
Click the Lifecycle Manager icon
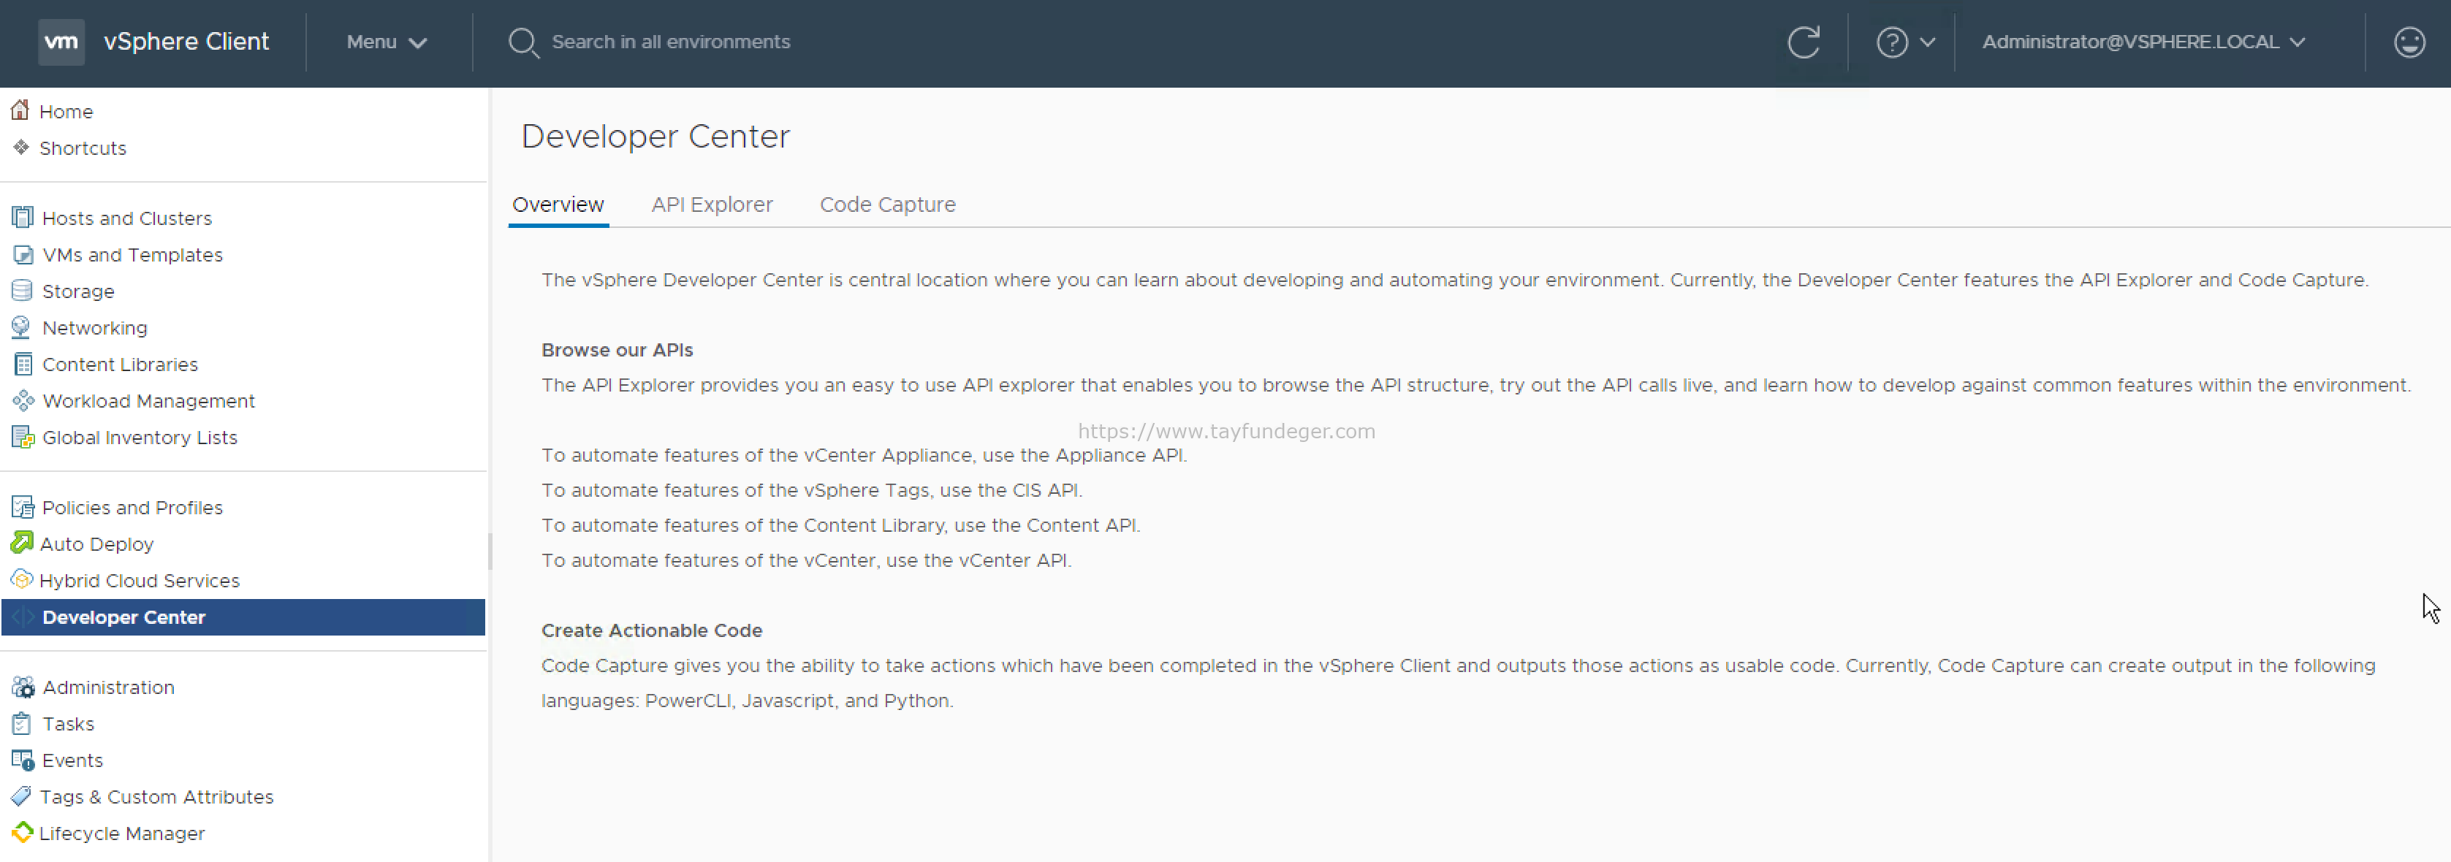point(22,833)
